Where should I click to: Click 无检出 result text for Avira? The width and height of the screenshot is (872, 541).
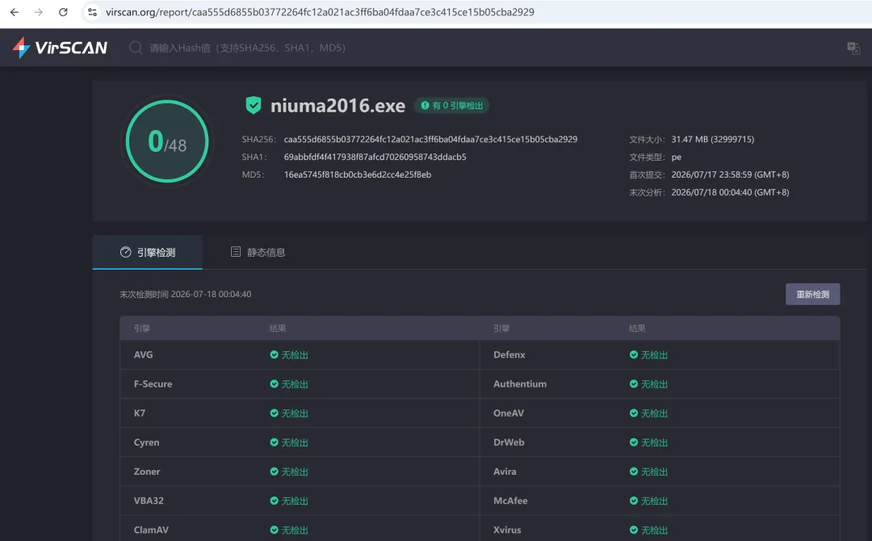pyautogui.click(x=654, y=472)
